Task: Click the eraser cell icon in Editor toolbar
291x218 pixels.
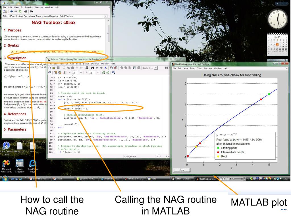Action: 50,72
